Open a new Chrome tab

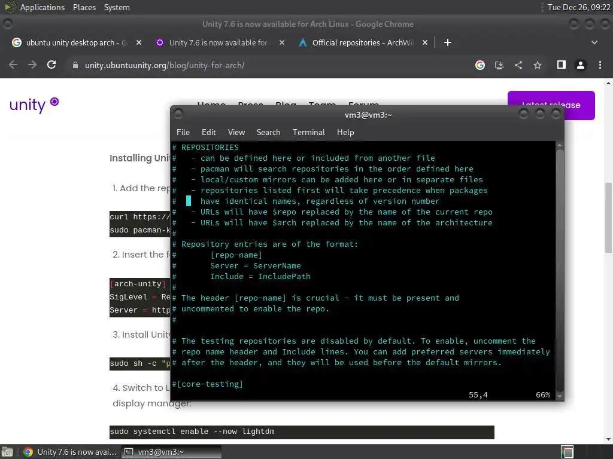[x=448, y=42]
